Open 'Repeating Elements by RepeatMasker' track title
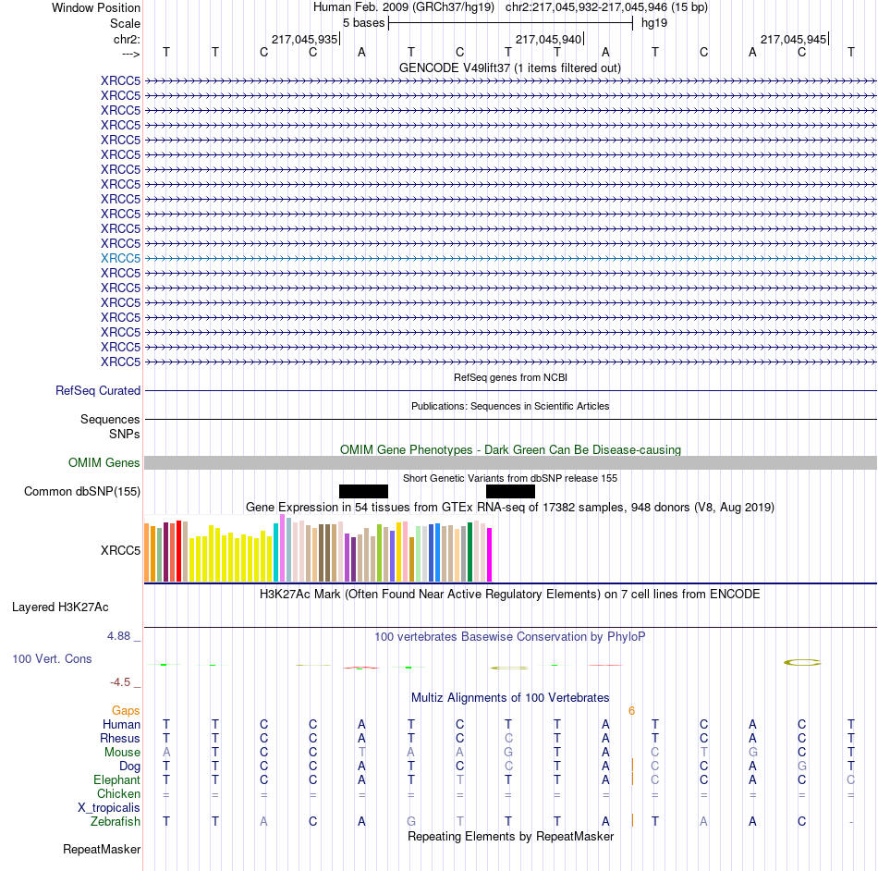 point(510,836)
